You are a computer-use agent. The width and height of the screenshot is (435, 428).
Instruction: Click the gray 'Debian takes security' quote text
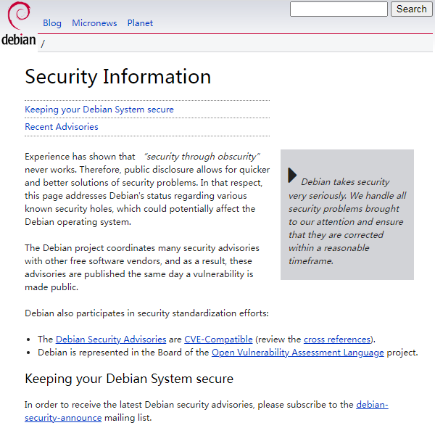click(347, 221)
